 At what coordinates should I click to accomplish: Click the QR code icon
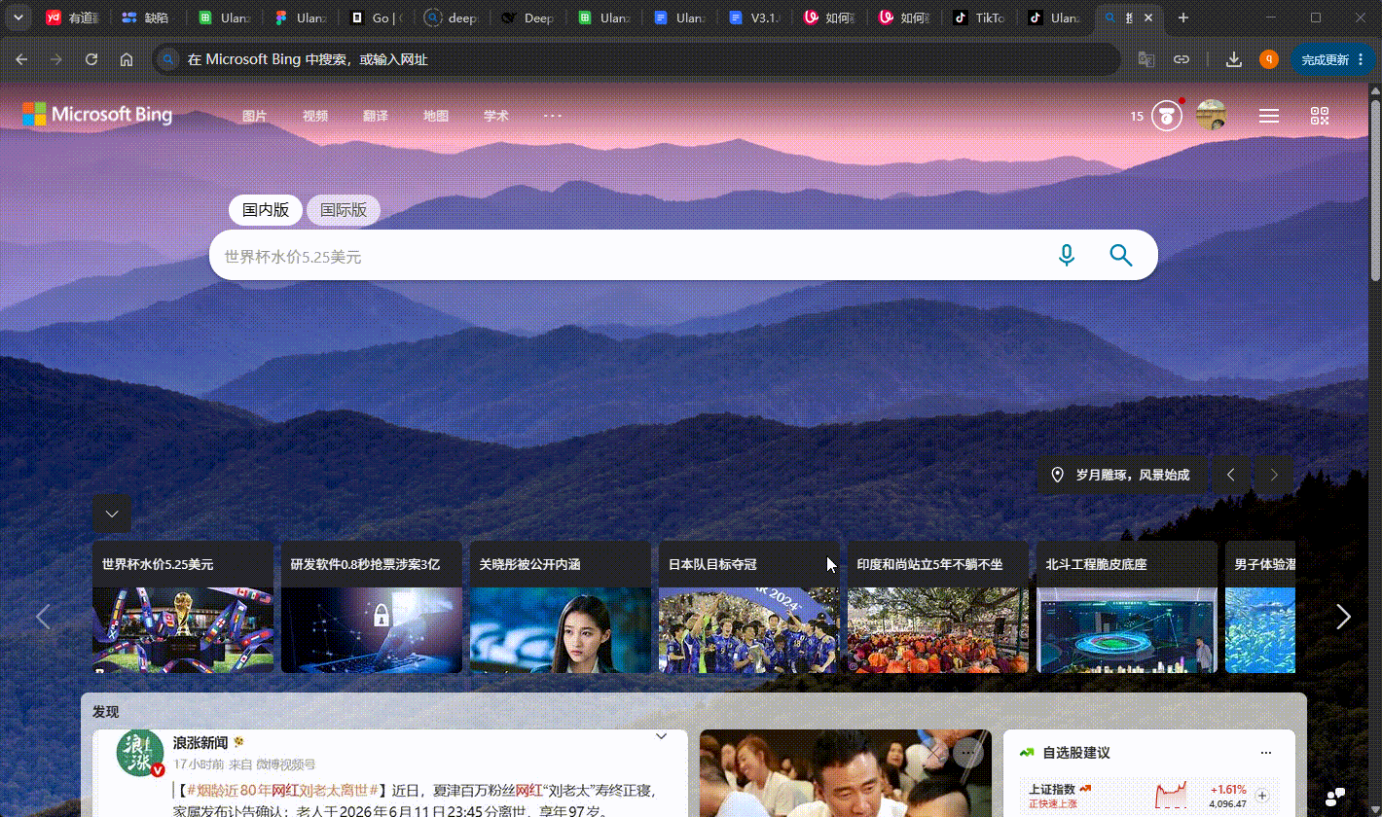click(x=1320, y=116)
